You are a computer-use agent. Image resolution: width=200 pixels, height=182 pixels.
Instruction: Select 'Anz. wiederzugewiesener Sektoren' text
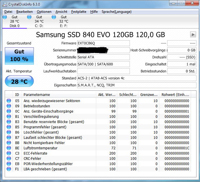pyautogui.click(x=52, y=101)
